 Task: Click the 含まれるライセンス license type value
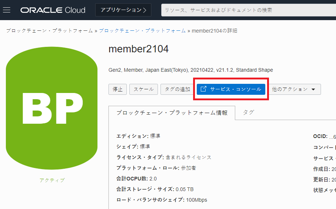tap(189, 157)
